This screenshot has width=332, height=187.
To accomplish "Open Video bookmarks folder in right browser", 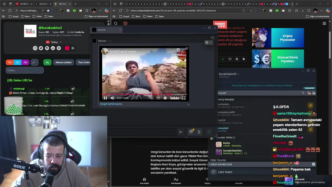I will [148, 16].
